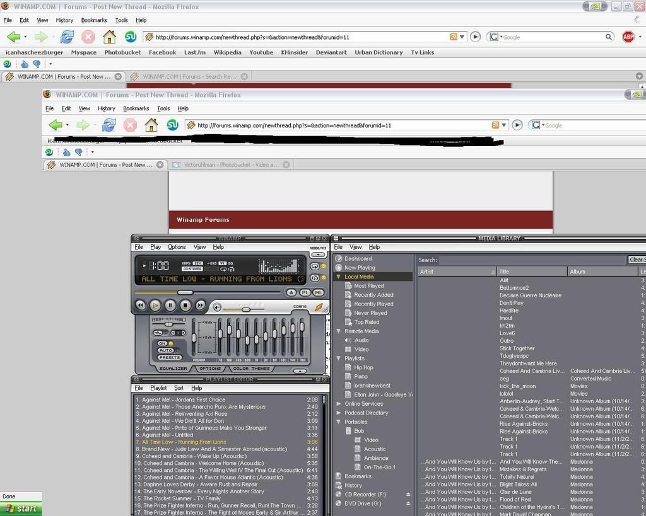Screen dimensions: 646x516
Task: Open History node in Media Library tree
Action: pyautogui.click(x=353, y=485)
